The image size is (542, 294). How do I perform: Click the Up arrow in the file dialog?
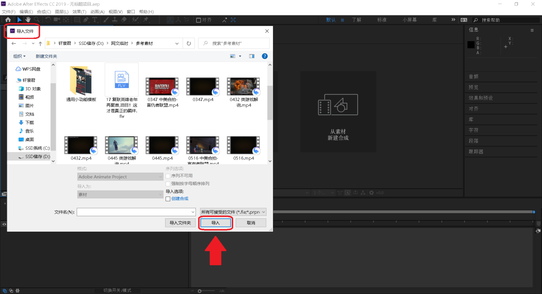40,44
